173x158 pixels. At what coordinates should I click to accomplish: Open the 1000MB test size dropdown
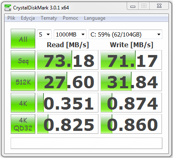coord(70,34)
